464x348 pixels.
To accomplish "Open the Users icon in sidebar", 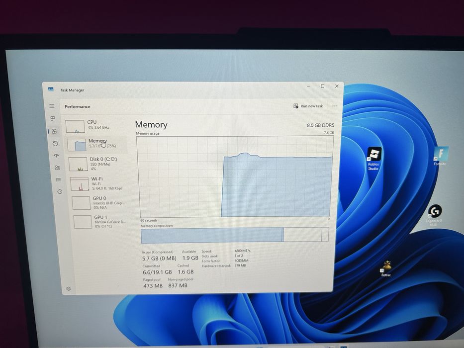I will click(x=57, y=168).
